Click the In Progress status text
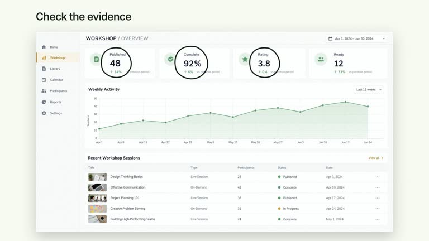Viewport: 429px width, 241px height. (291, 209)
